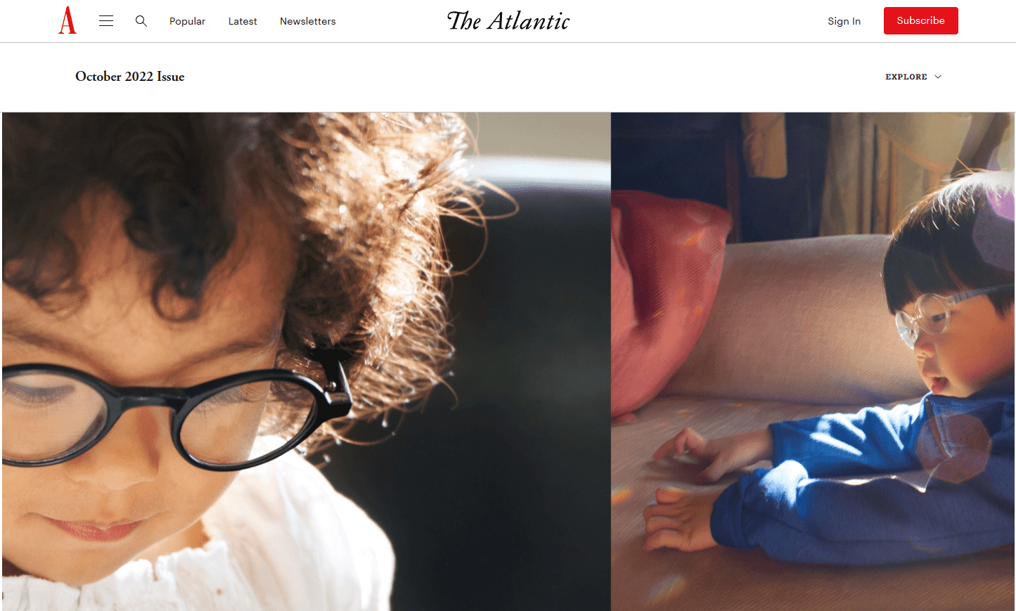Select the October 2022 Issue heading
Image resolution: width=1016 pixels, height=611 pixels.
tap(130, 77)
